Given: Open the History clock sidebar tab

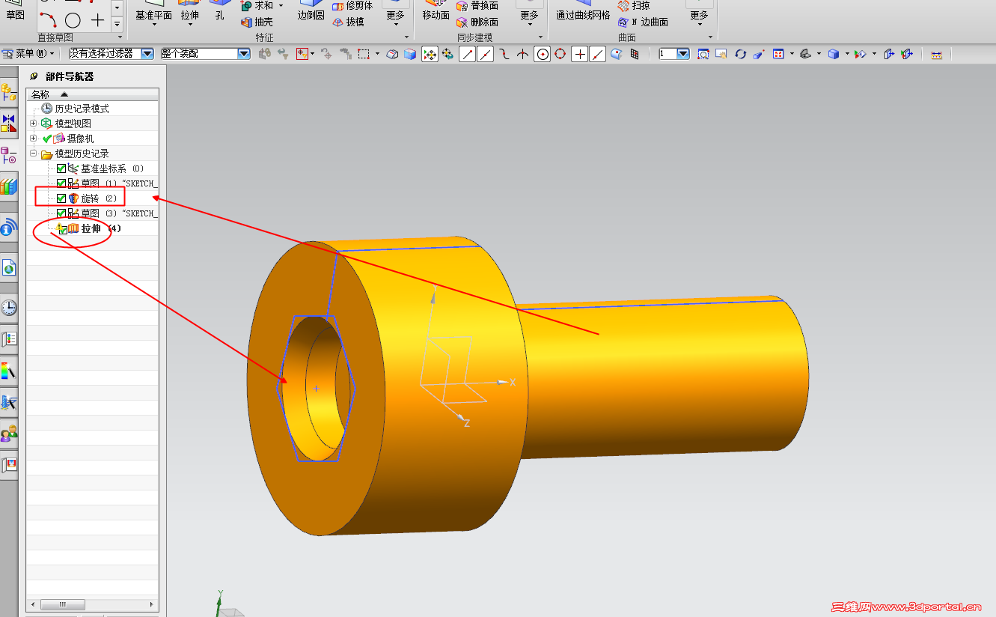Looking at the screenshot, I should 9,308.
